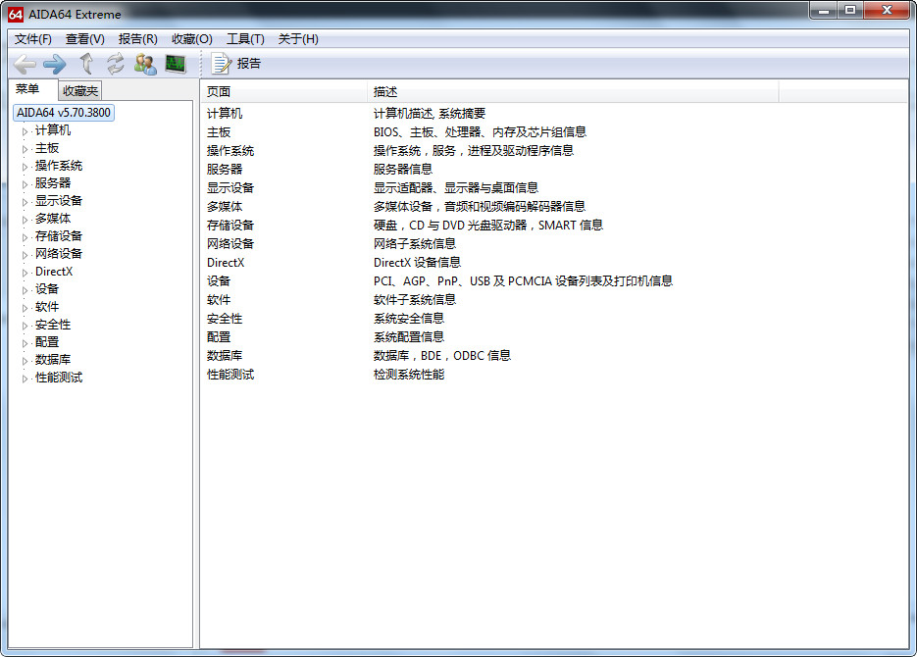Switch to the 收藏夹 tab

point(80,90)
